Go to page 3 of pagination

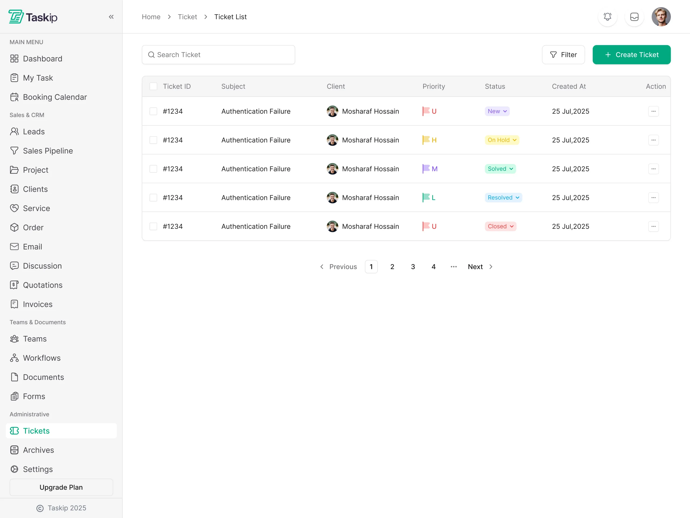(413, 267)
